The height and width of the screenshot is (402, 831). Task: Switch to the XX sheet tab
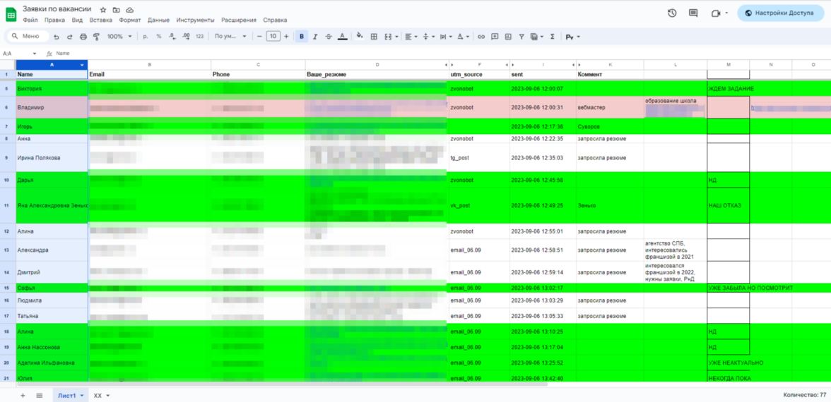98,396
